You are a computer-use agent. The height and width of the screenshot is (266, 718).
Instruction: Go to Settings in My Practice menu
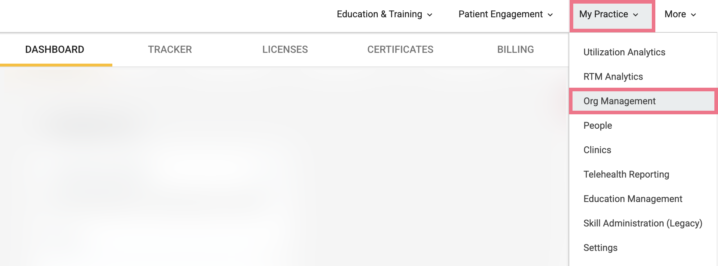[x=643, y=248]
